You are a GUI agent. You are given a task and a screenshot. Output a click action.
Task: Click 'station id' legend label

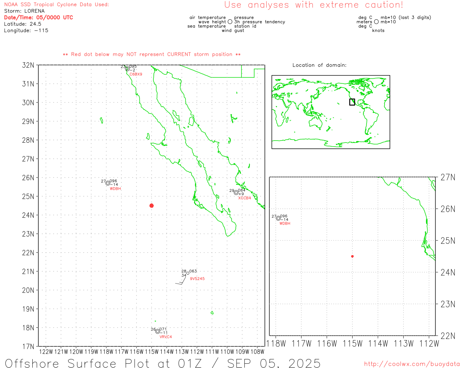click(x=245, y=26)
